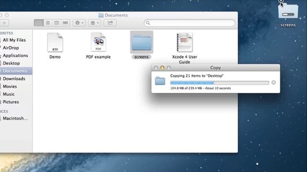This screenshot has height=172, width=307.
Task: Open Desktop in sidebar
Action: coord(12,63)
